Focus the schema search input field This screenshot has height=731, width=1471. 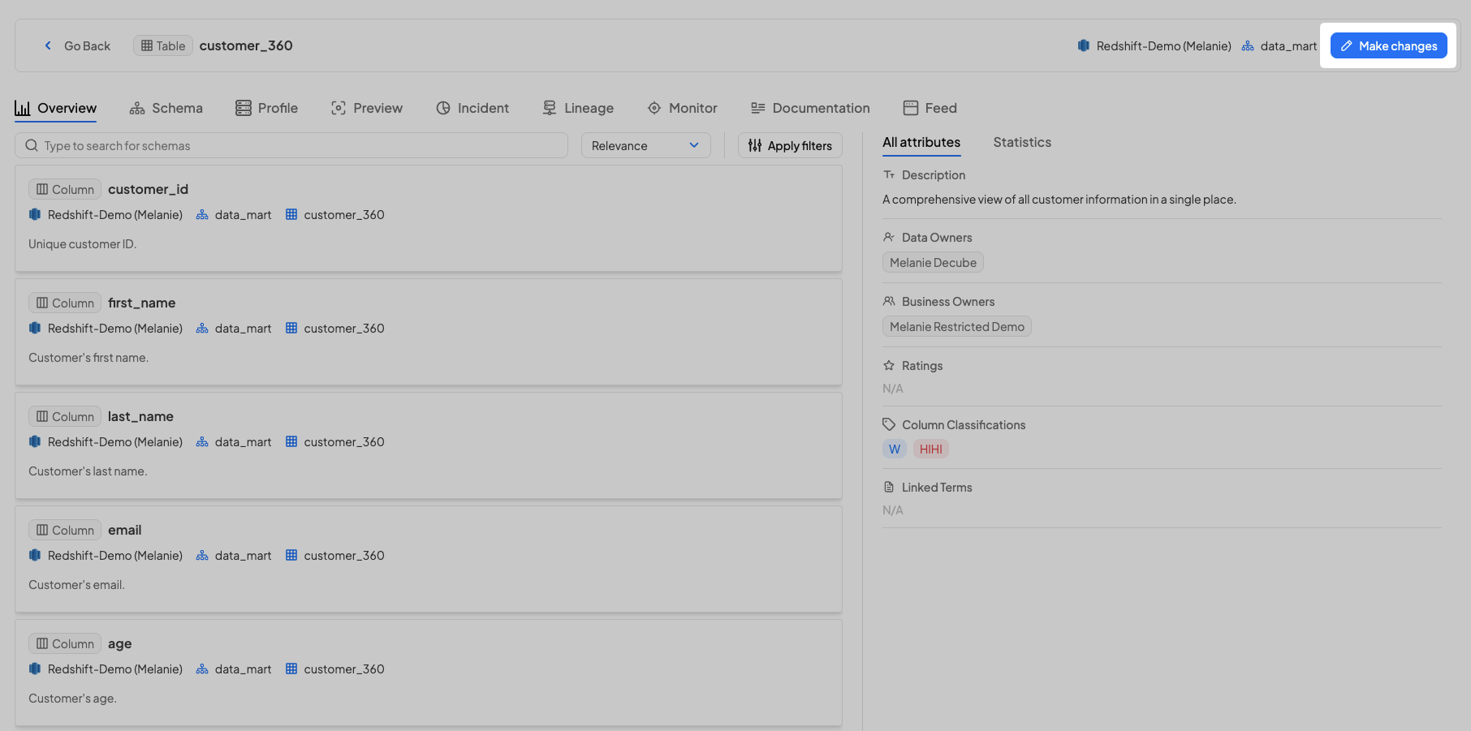click(300, 145)
